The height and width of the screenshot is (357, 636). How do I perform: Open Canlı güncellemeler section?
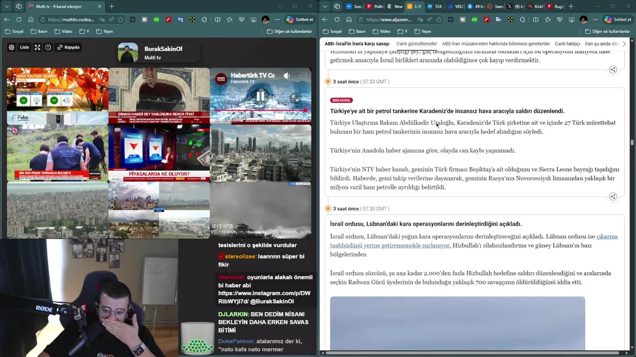416,44
